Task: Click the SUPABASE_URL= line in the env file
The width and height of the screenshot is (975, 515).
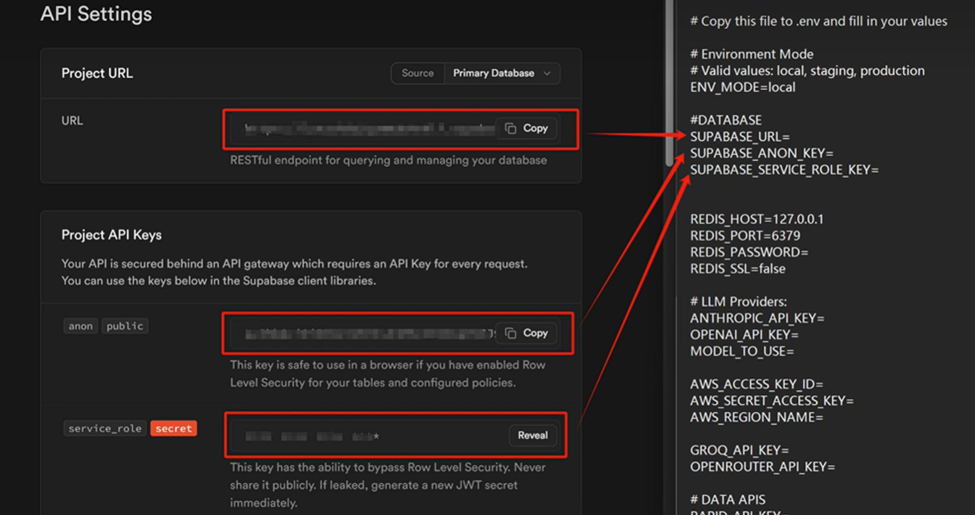Action: pyautogui.click(x=739, y=137)
